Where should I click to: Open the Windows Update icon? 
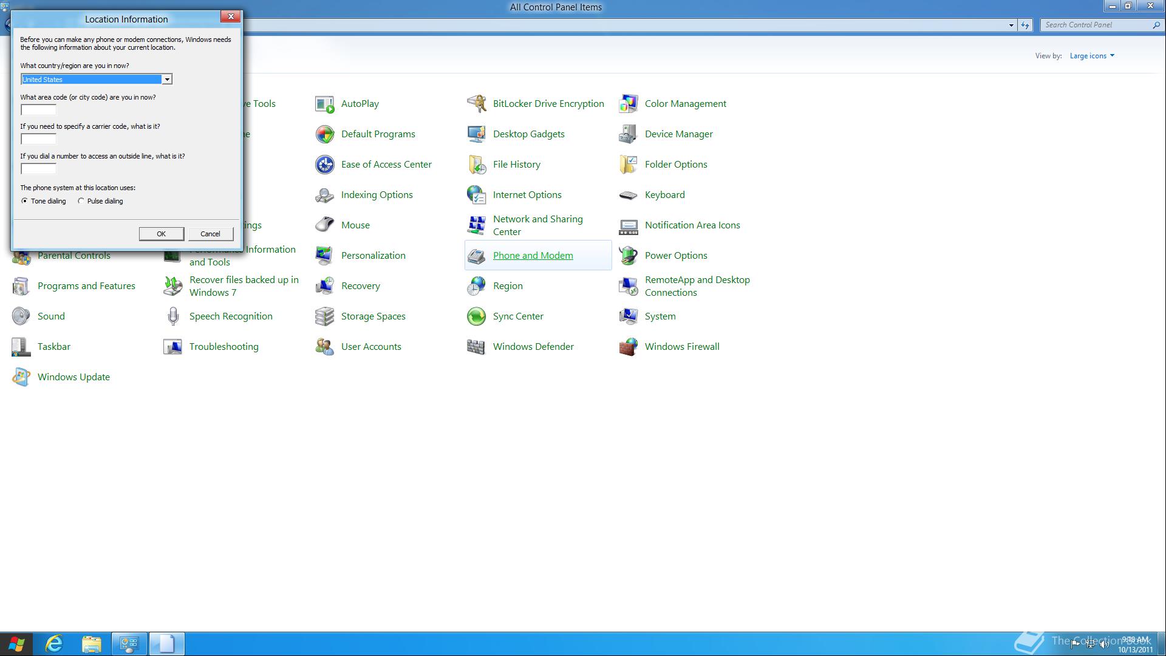21,377
